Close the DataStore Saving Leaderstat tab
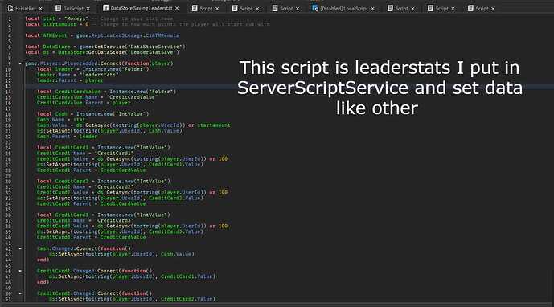This screenshot has width=554, height=307. pos(177,9)
